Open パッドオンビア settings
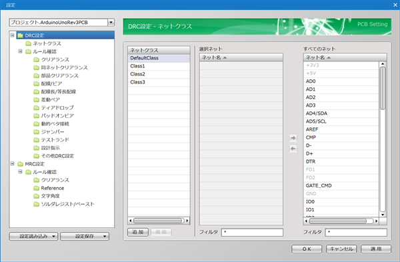This screenshot has width=400, height=262. coord(57,116)
